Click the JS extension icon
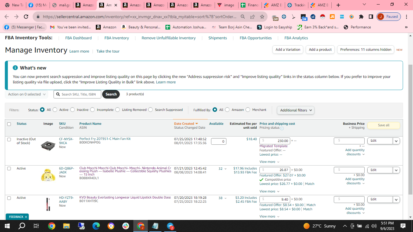The width and height of the screenshot is (413, 232). tap(332, 17)
